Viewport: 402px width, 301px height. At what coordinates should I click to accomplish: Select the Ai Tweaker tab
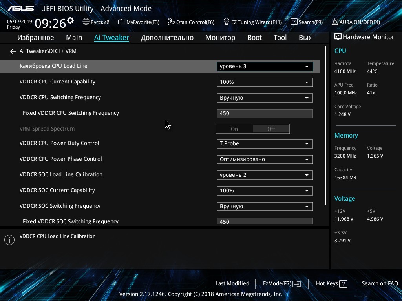[x=111, y=38]
